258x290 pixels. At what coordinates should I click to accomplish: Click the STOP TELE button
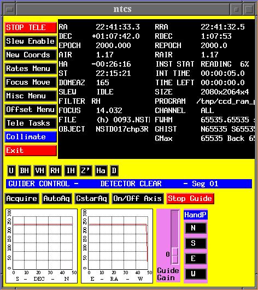click(31, 28)
